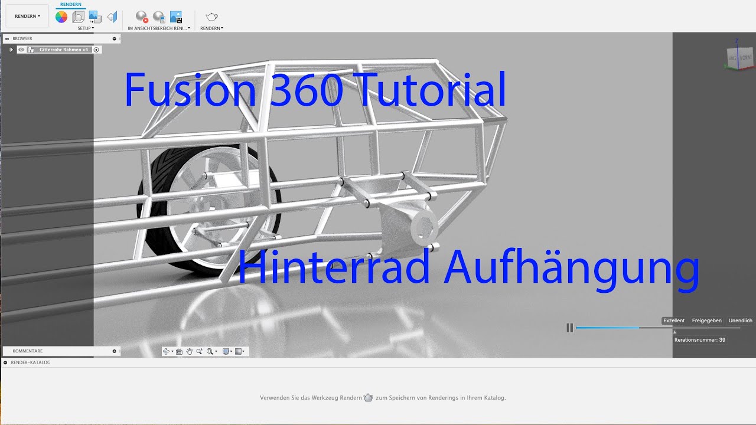Open the Rendern toolbar dropdown under teapot
756x425 pixels.
tap(211, 28)
